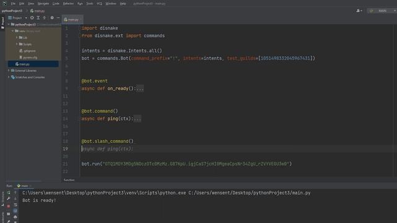Toggle soft-wrap in Run console

coord(15,205)
